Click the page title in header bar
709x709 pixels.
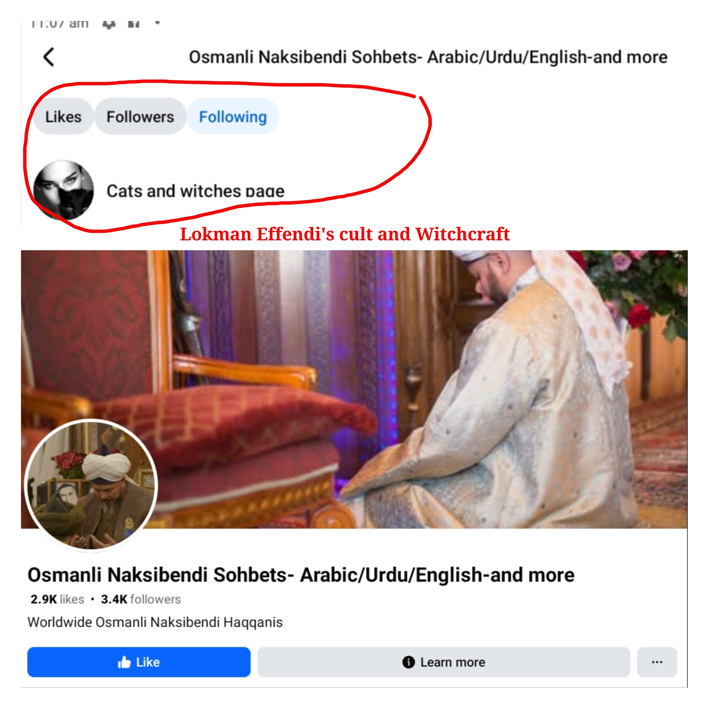[428, 57]
